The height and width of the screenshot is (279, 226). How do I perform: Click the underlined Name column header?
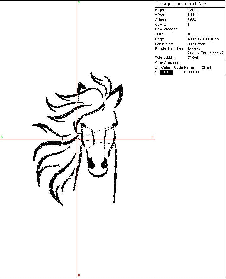coord(189,68)
